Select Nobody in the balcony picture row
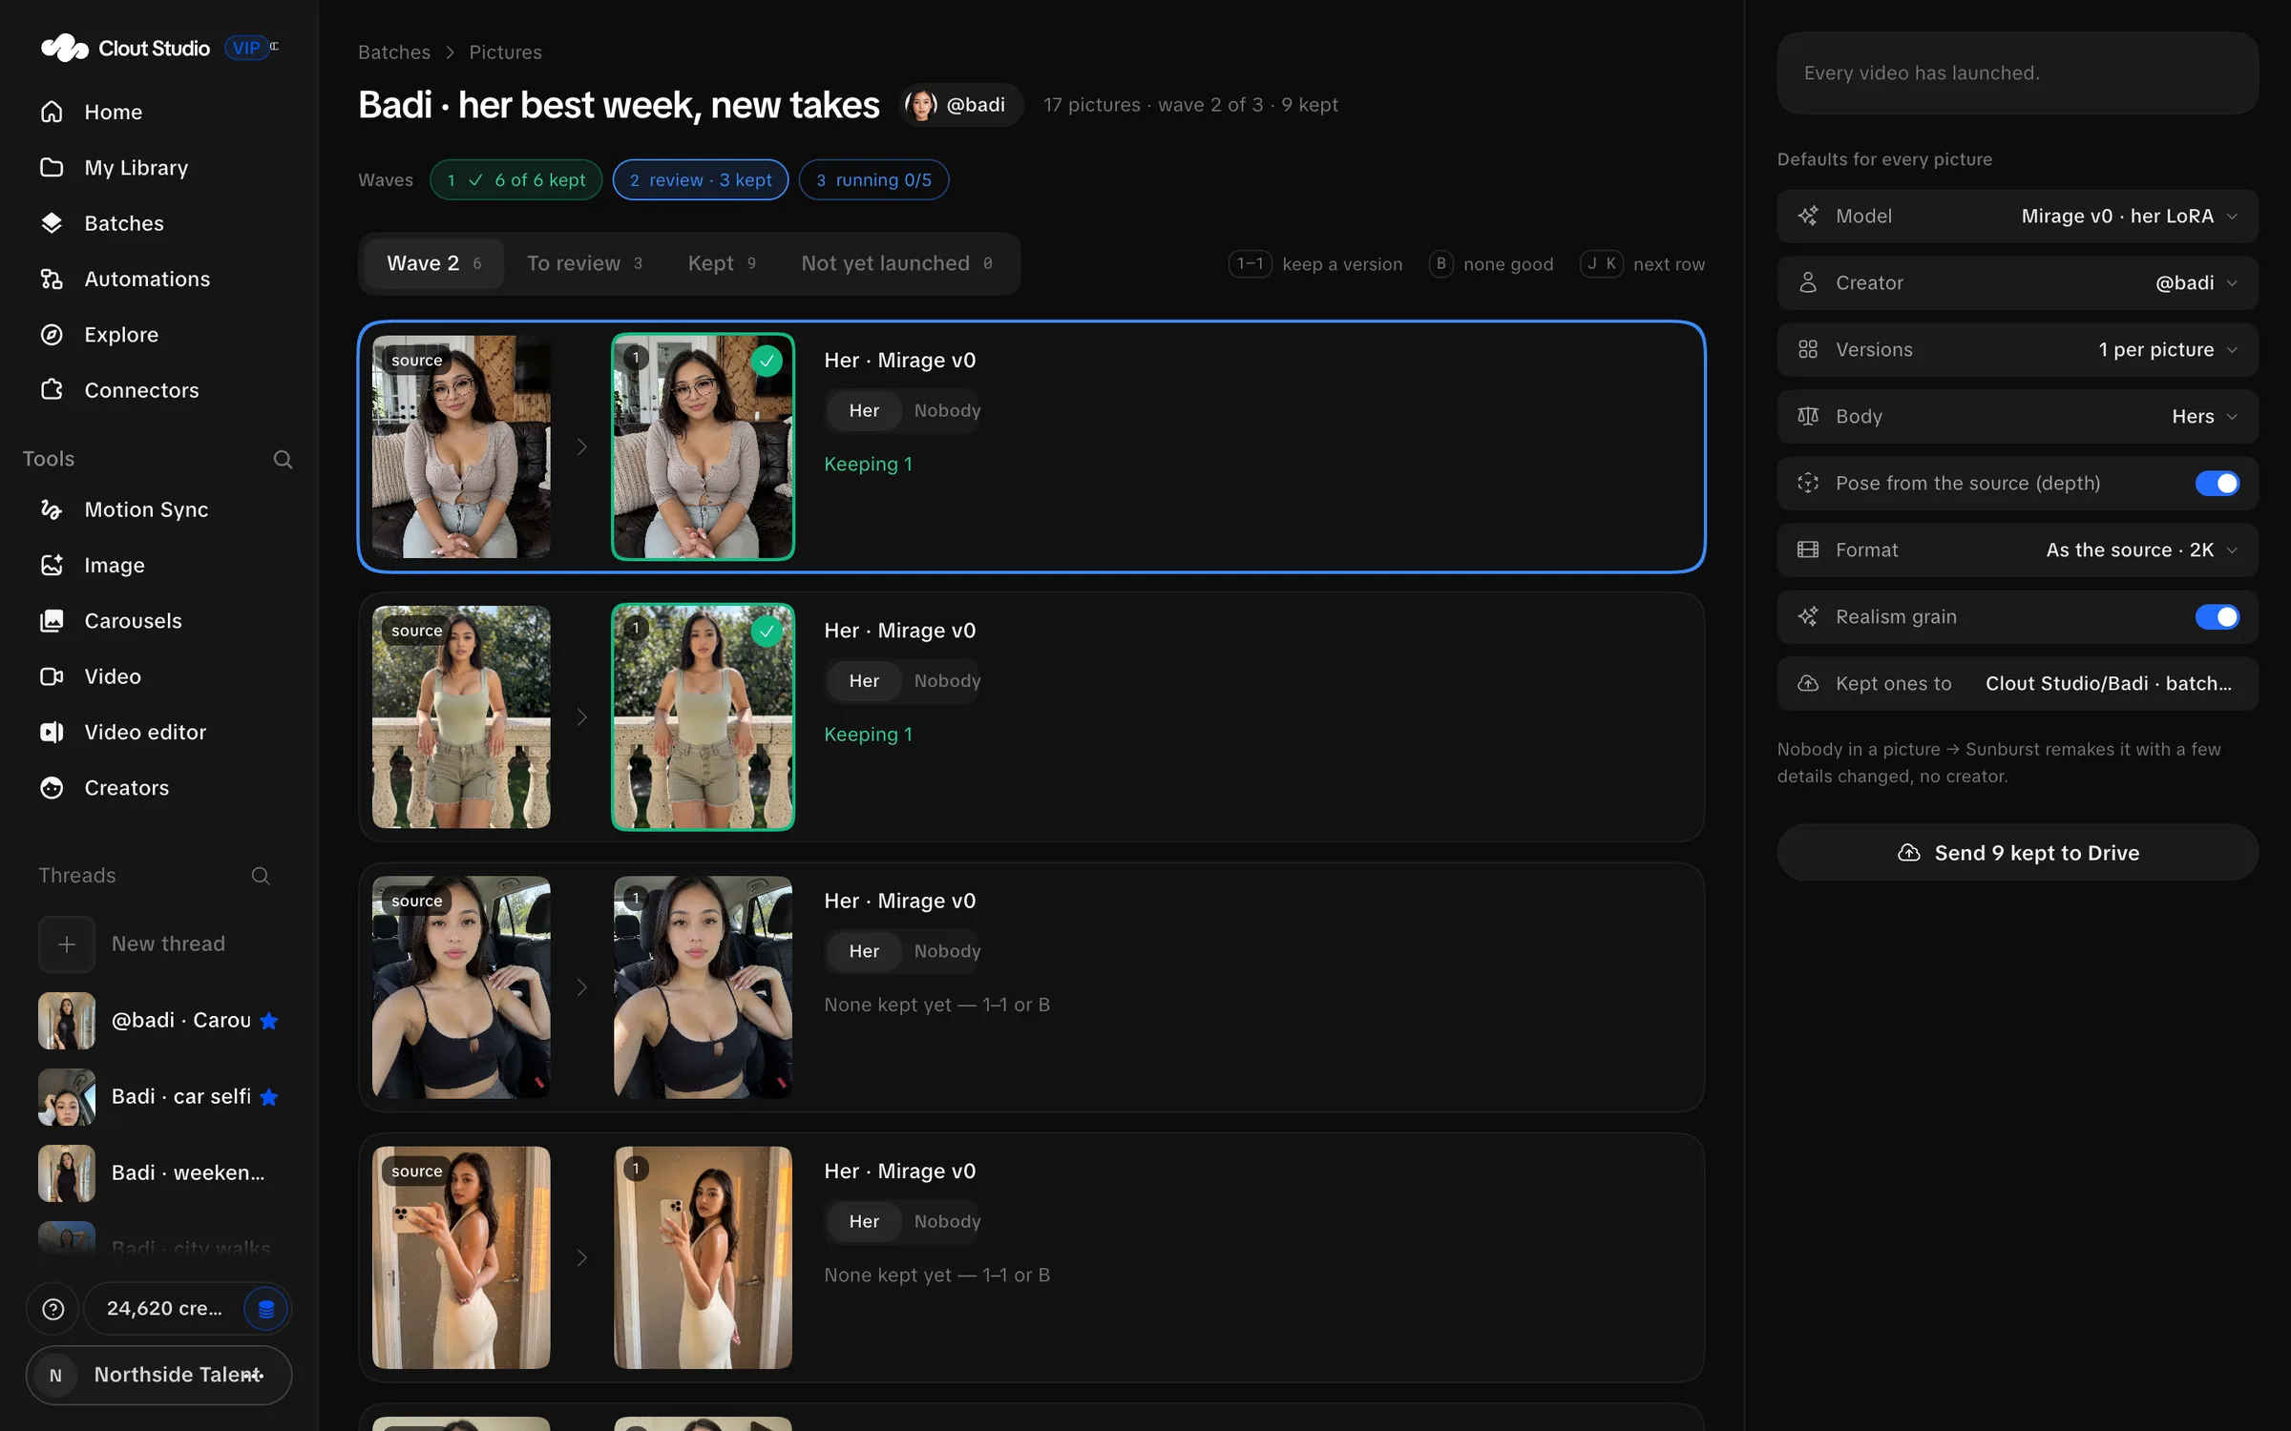This screenshot has height=1431, width=2291. [947, 681]
